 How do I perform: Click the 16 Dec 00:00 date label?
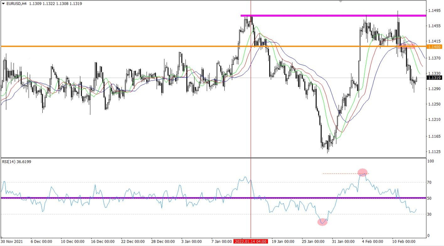point(102,242)
